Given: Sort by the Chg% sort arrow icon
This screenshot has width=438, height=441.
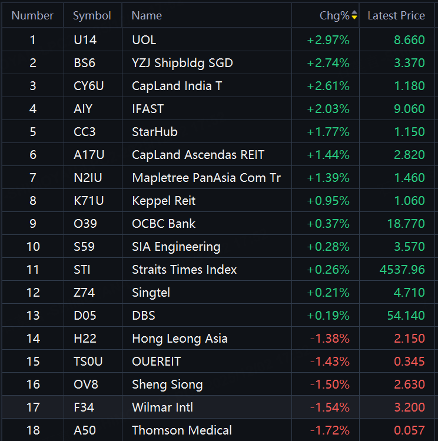Looking at the screenshot, I should coord(354,16).
